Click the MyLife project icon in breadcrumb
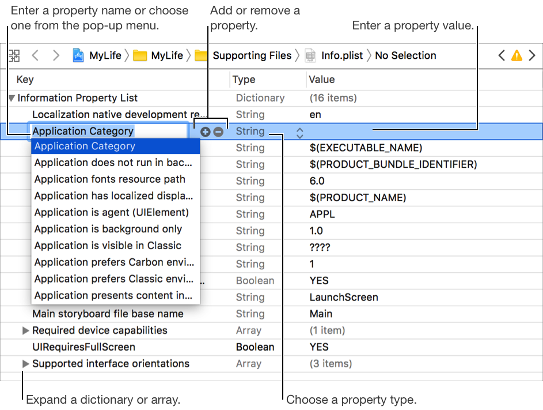This screenshot has width=543, height=410. pos(79,55)
